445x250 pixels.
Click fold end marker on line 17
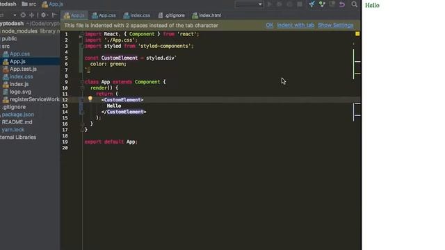pos(82,130)
